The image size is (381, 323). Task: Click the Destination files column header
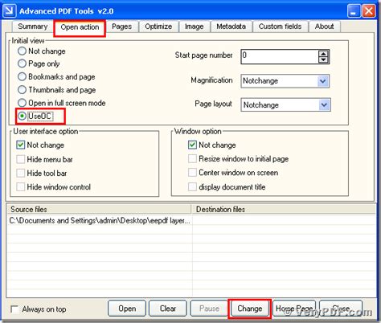284,209
